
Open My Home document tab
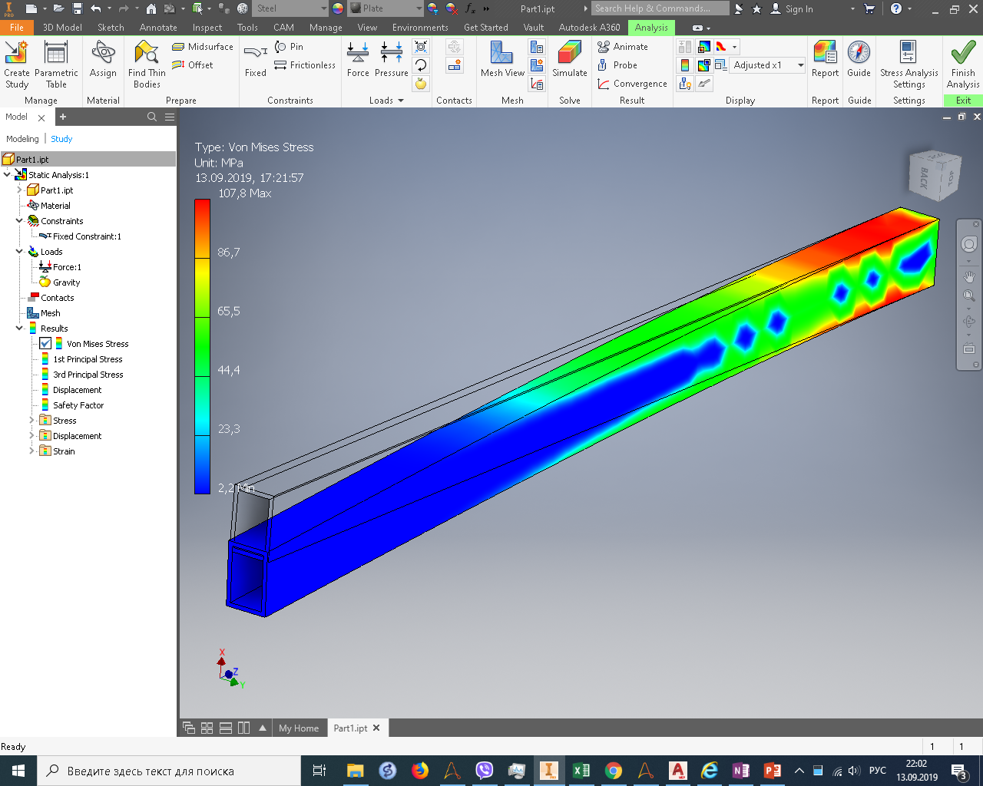[x=299, y=728]
